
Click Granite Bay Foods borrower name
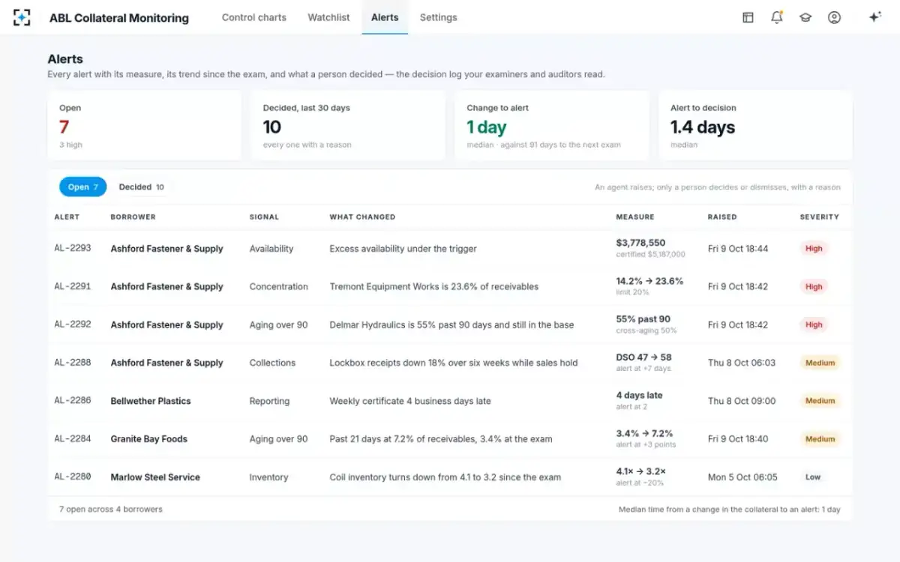tap(149, 439)
